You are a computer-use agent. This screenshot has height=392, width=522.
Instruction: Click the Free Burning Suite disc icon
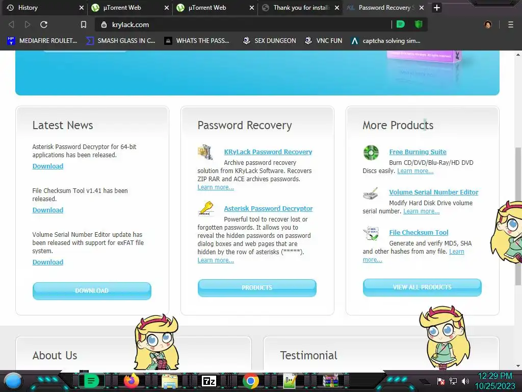(371, 153)
